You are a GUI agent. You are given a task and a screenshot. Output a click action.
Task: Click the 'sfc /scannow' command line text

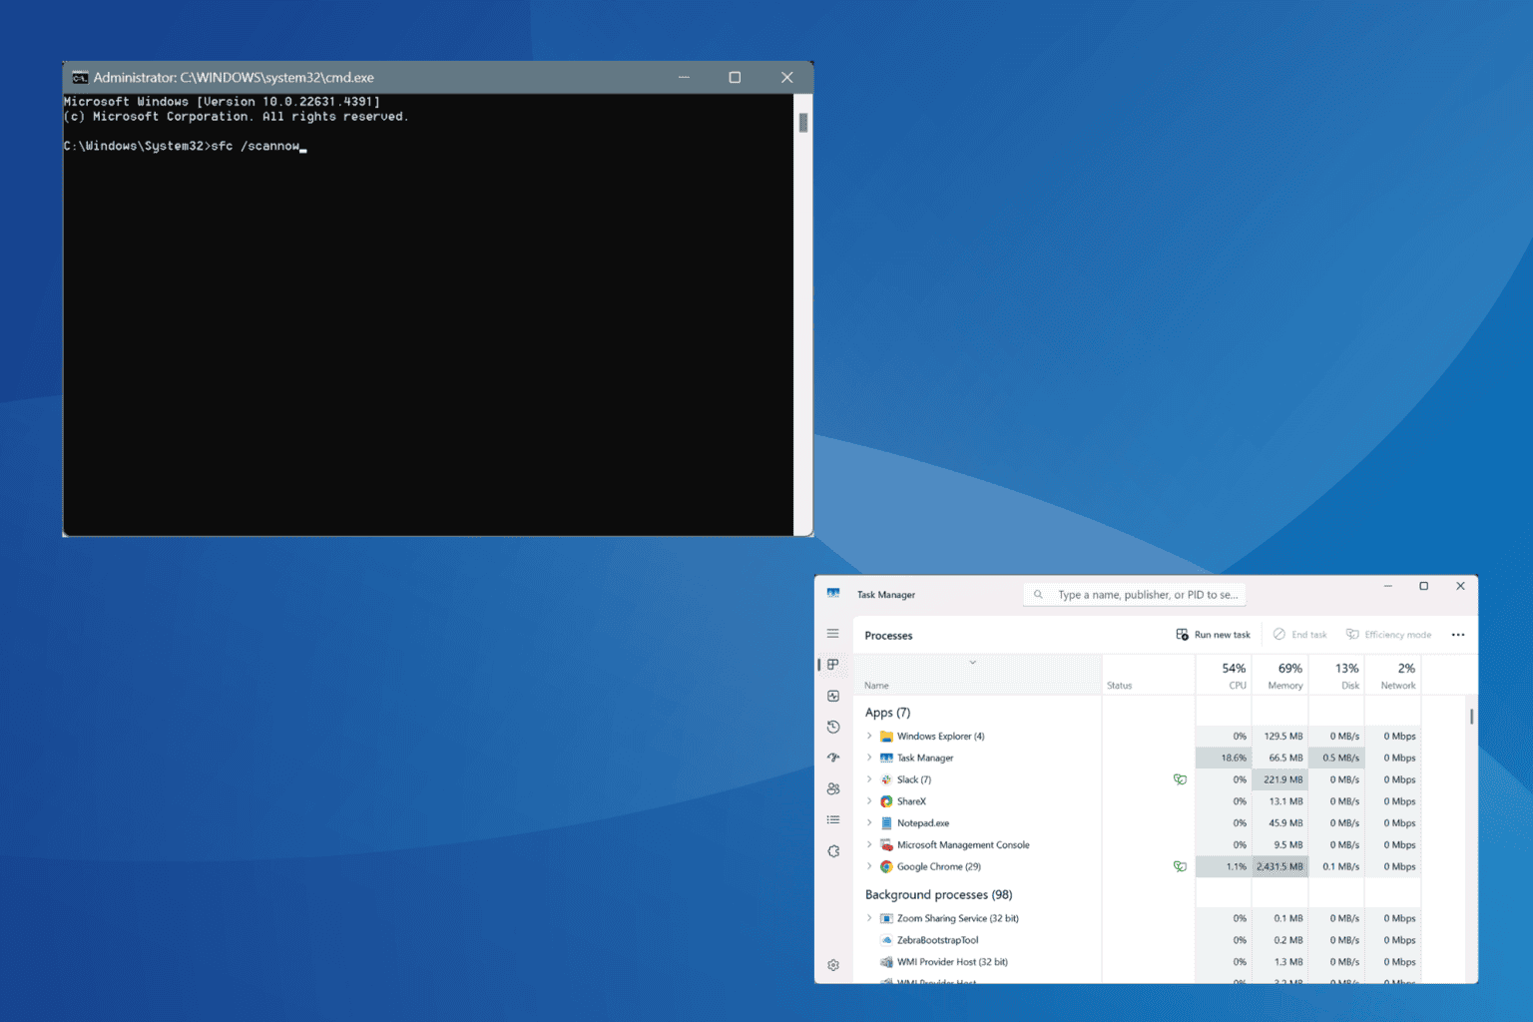tap(255, 146)
